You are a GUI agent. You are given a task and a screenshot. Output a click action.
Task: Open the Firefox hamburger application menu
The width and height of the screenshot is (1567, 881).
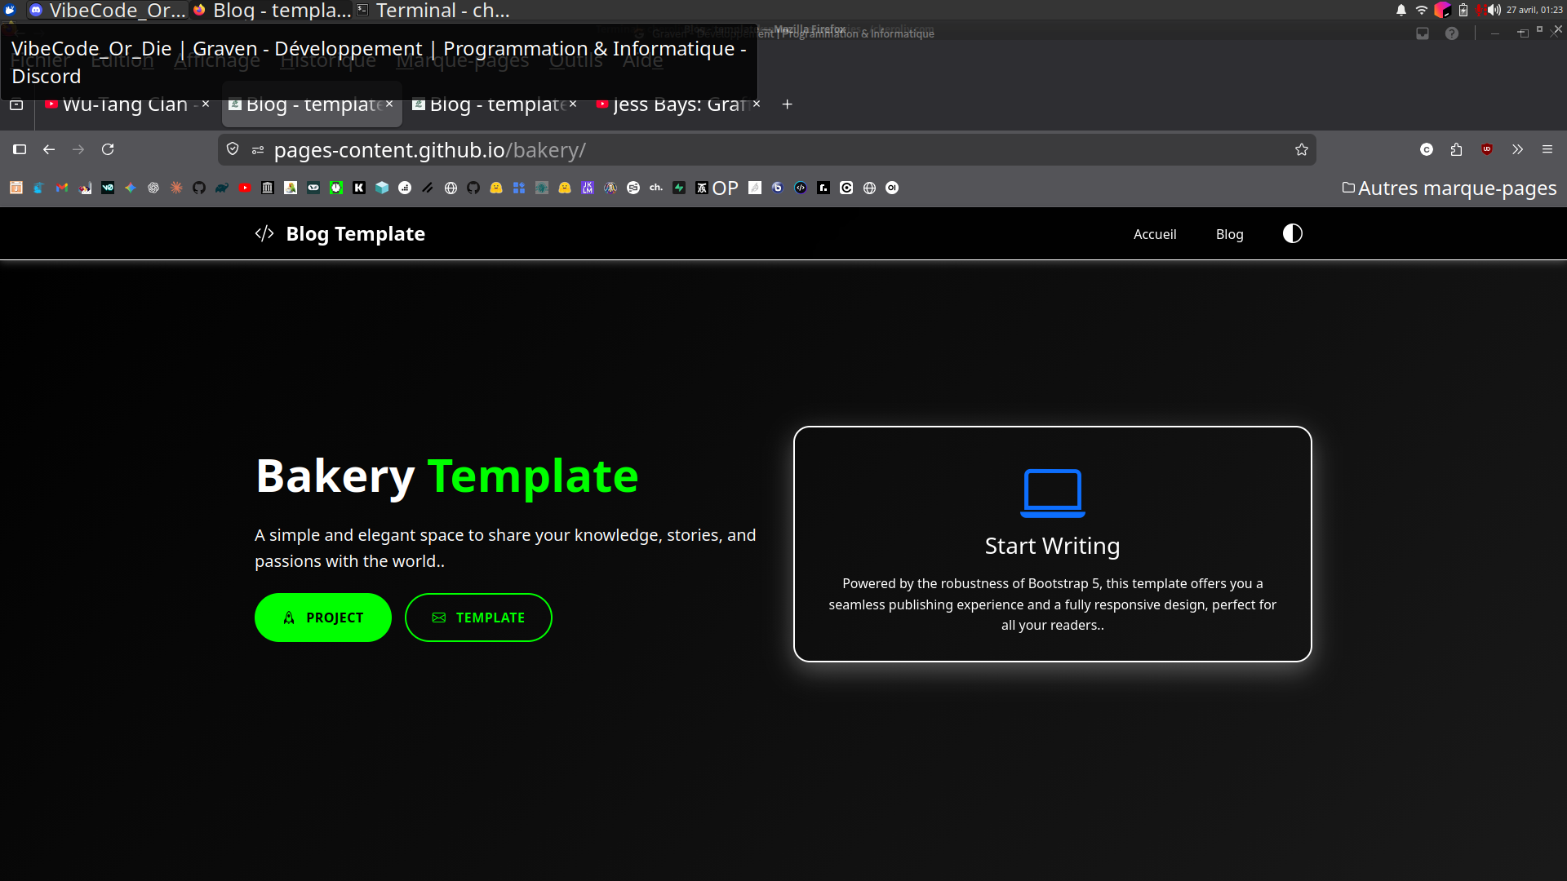[1547, 149]
